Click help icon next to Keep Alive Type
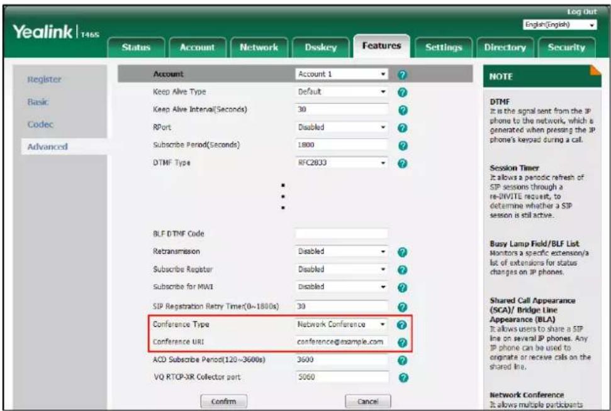The height and width of the screenshot is (411, 611). 403,92
